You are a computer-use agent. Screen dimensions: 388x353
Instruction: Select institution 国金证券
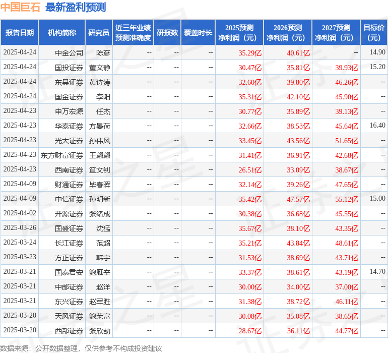tap(69, 97)
